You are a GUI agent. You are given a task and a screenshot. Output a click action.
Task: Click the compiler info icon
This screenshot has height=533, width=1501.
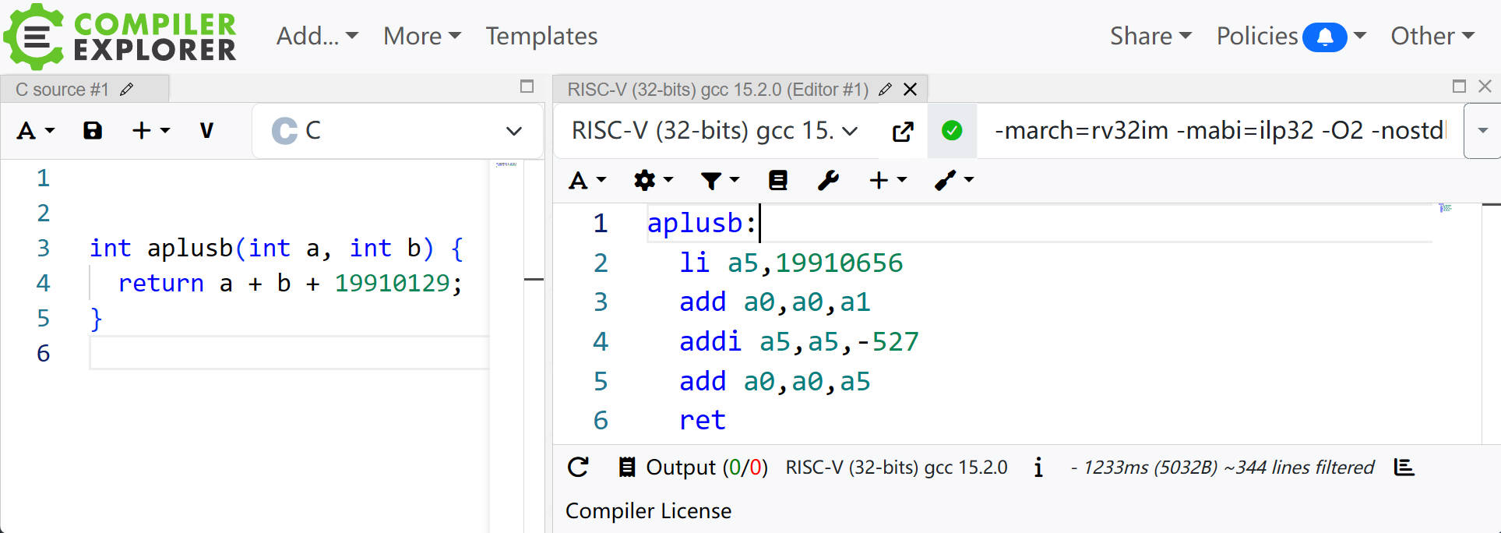(x=1038, y=468)
